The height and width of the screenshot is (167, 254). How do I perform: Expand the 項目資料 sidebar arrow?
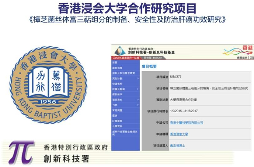point(138,100)
